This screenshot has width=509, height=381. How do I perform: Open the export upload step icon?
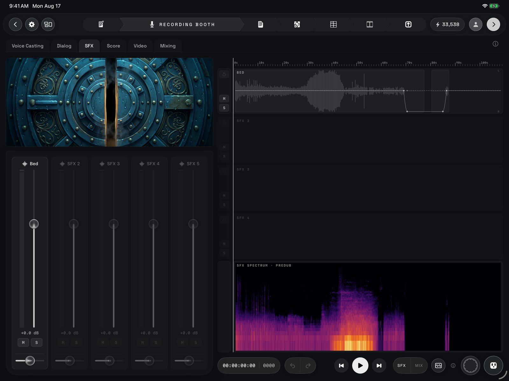408,24
